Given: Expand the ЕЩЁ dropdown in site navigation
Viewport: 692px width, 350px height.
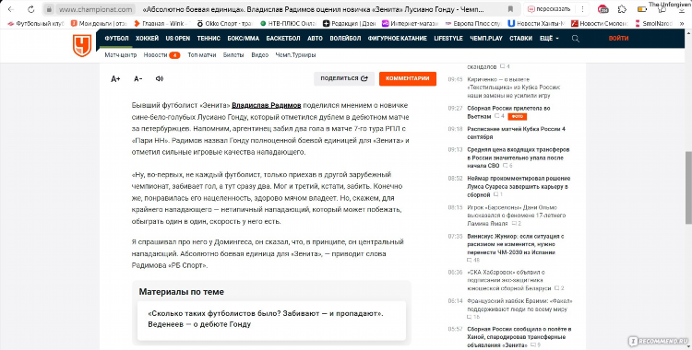Looking at the screenshot, I should pyautogui.click(x=549, y=39).
